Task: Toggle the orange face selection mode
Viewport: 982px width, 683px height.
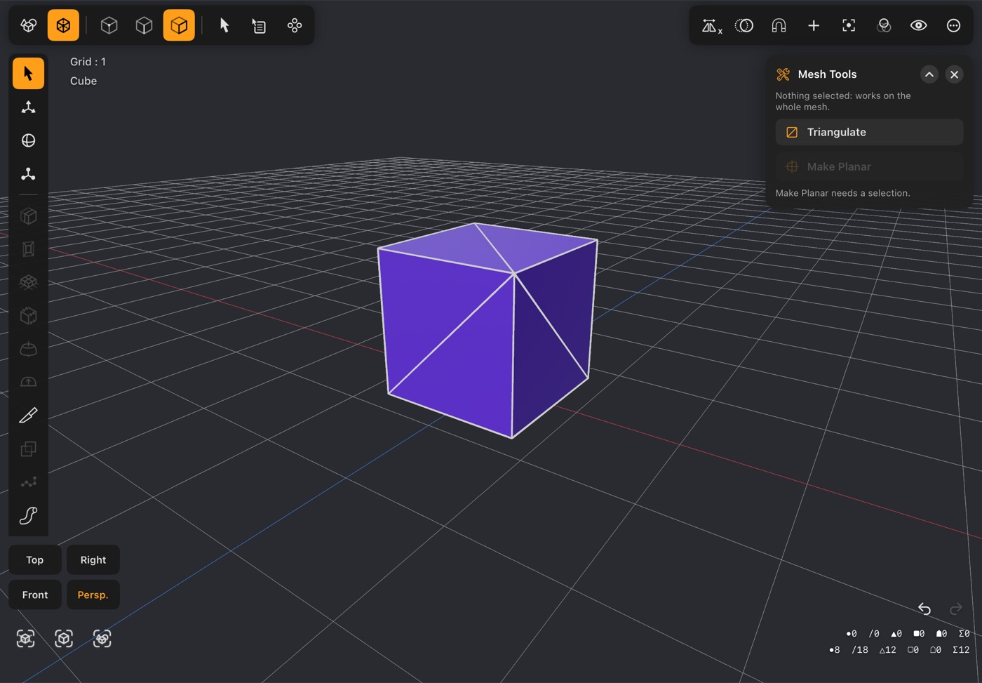Action: tap(179, 25)
